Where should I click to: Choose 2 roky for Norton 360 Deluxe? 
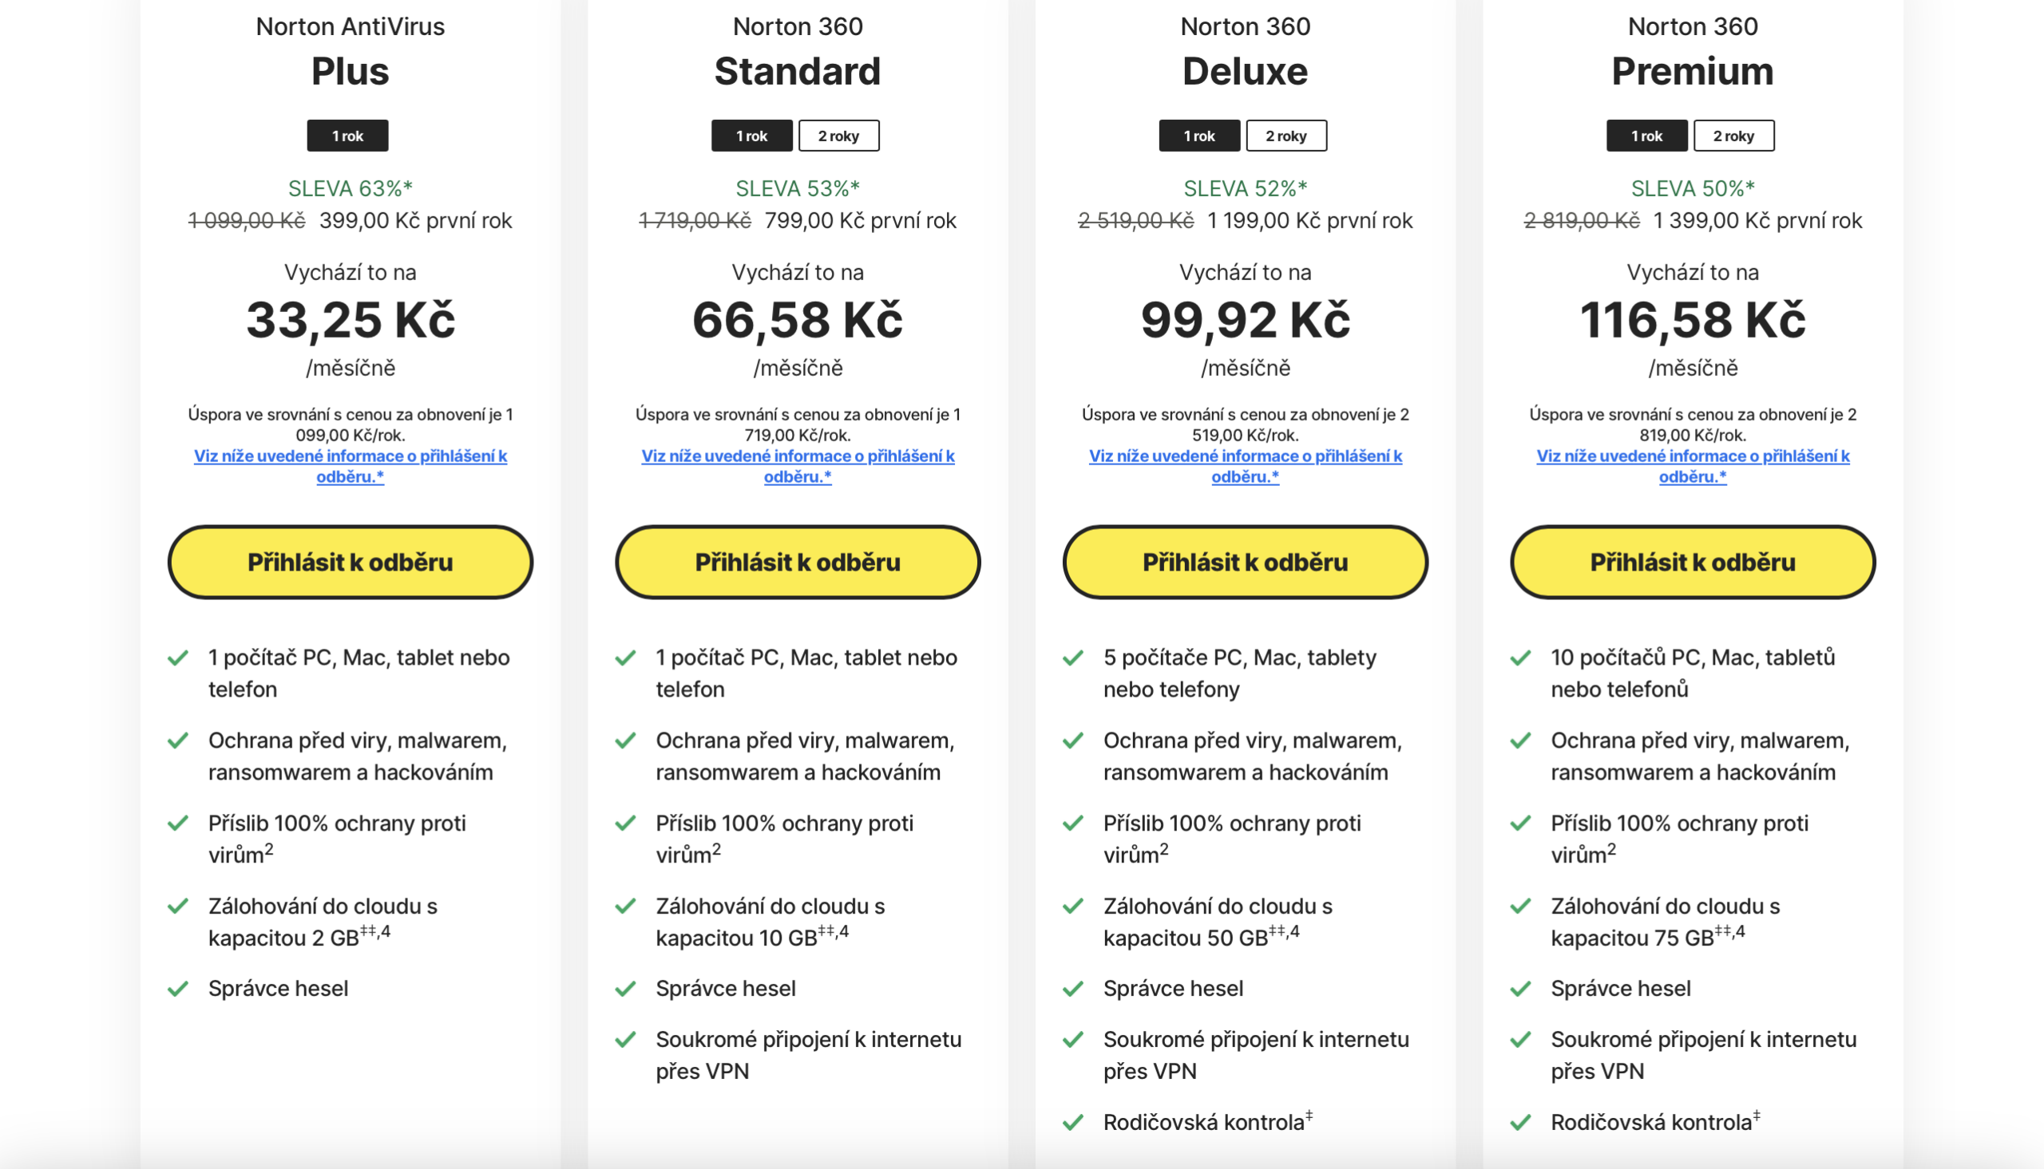1285,136
